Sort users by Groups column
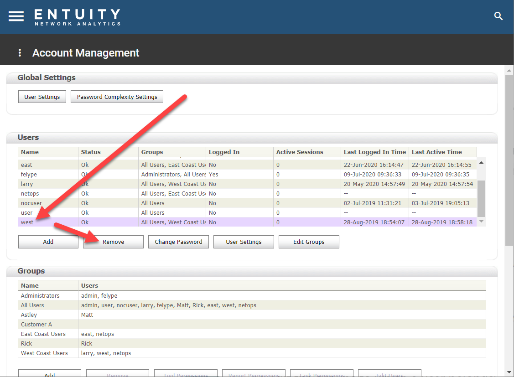Image resolution: width=514 pixels, height=377 pixels. pos(172,152)
